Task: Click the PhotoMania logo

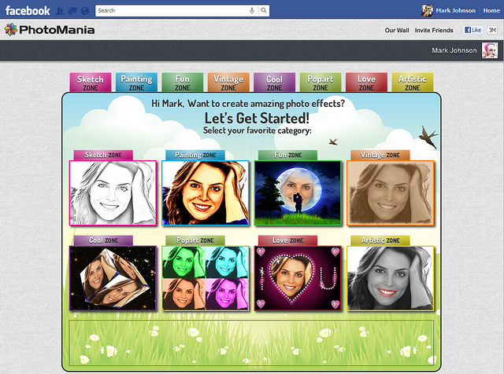Action: click(50, 30)
